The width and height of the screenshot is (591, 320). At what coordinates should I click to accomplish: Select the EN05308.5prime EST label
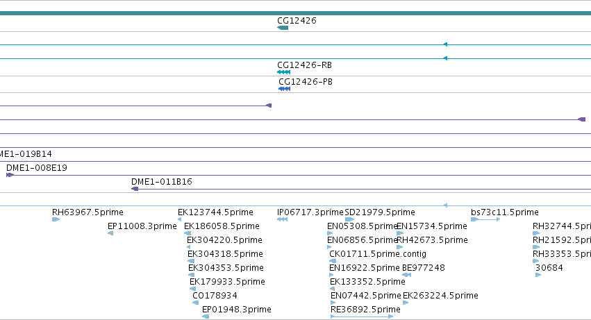[x=363, y=226]
